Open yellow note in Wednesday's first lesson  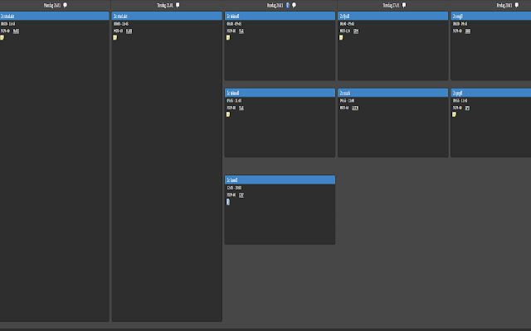pos(228,37)
